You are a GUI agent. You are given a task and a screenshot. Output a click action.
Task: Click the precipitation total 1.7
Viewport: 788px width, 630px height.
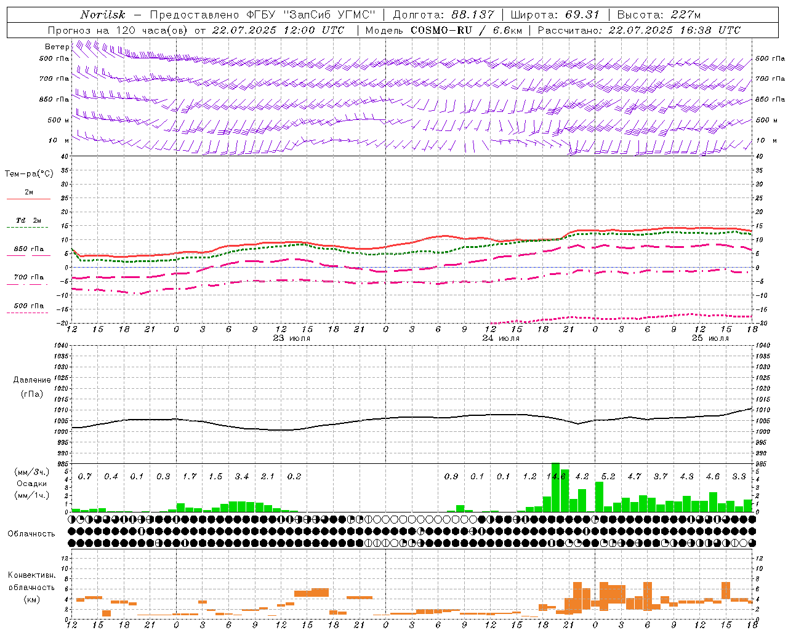190,477
